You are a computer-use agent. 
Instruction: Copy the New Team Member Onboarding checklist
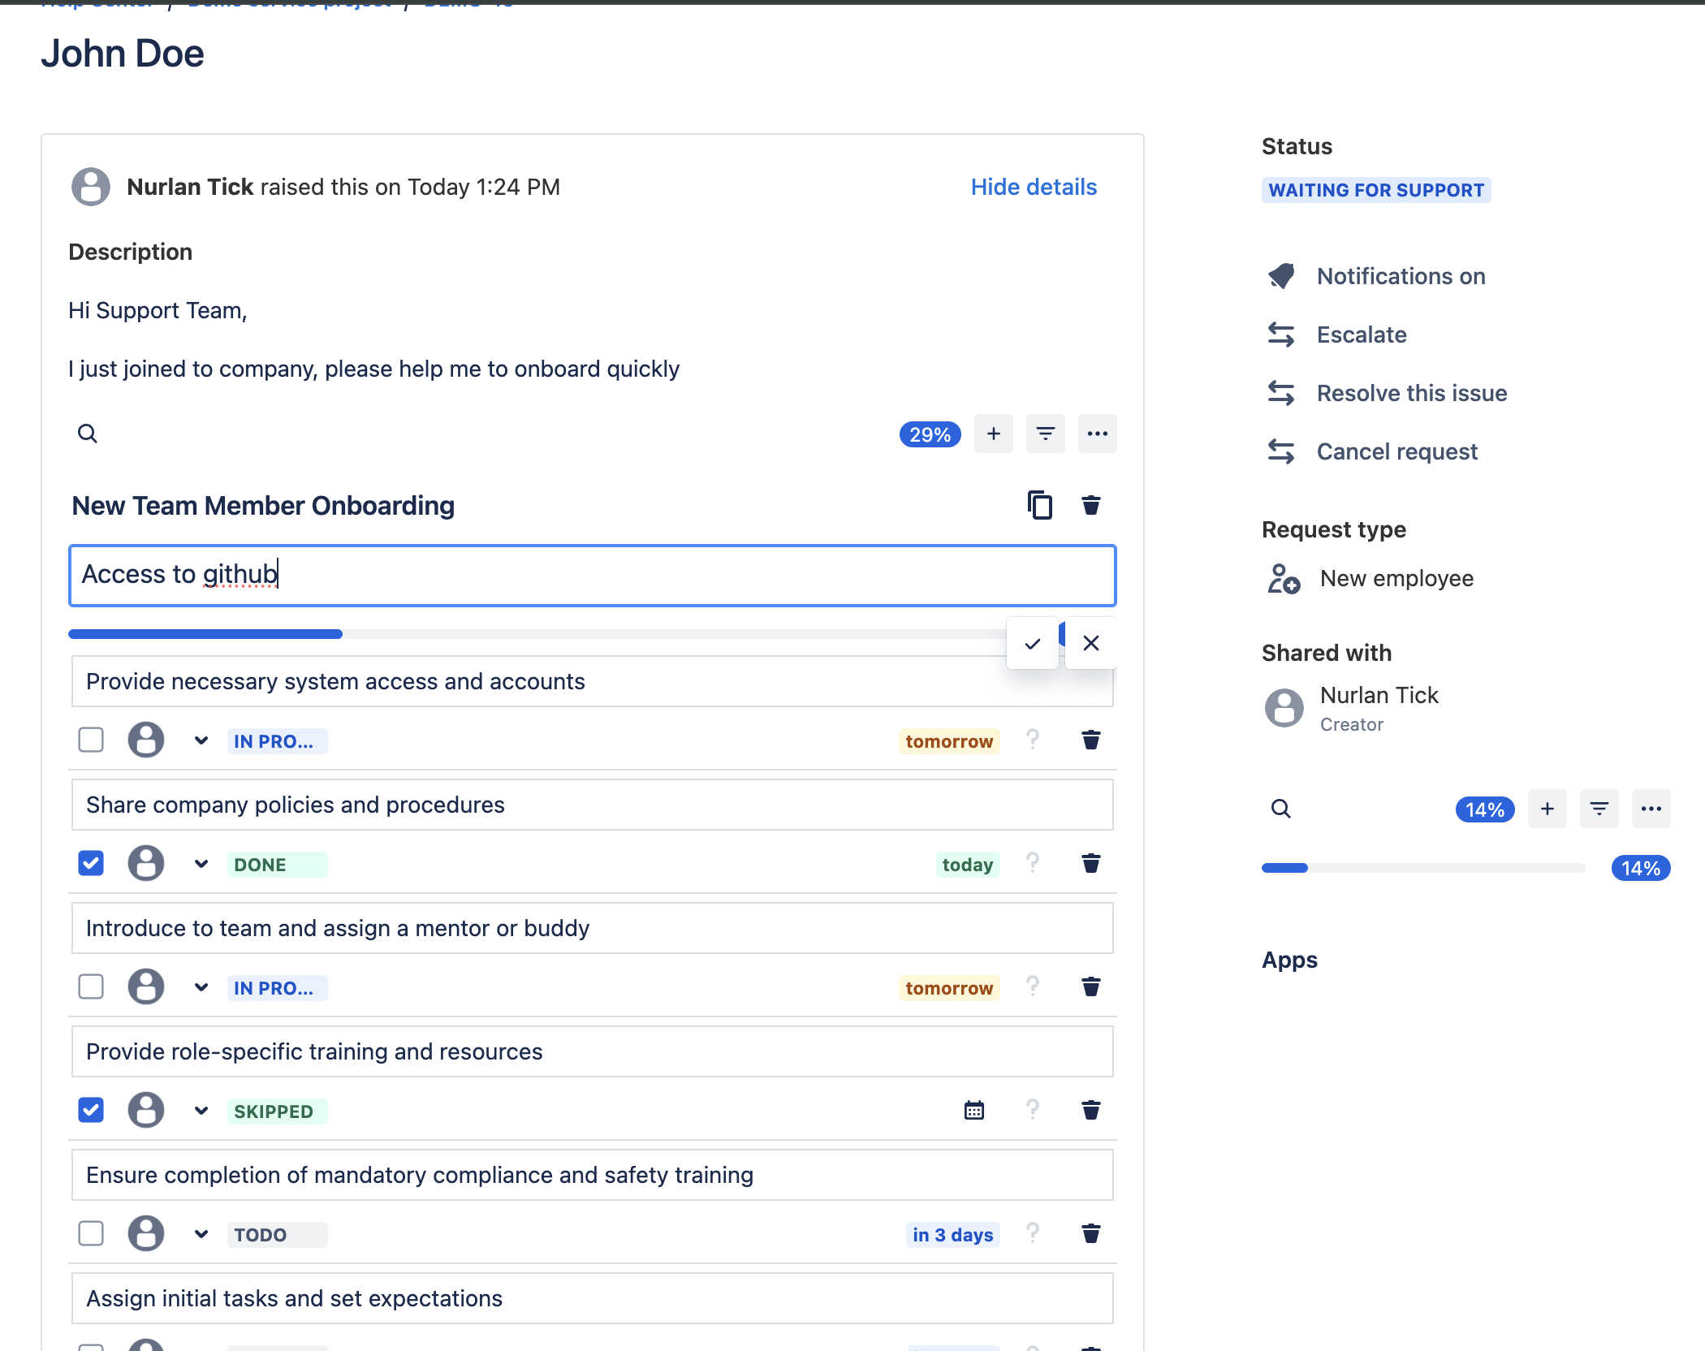pyautogui.click(x=1040, y=505)
